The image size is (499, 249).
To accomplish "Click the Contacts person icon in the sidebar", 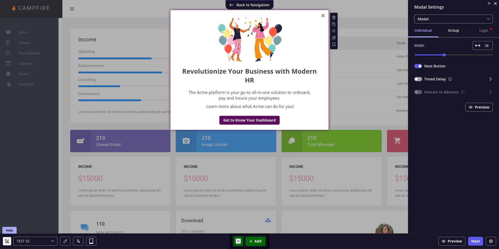I will pyautogui.click(x=8, y=84).
